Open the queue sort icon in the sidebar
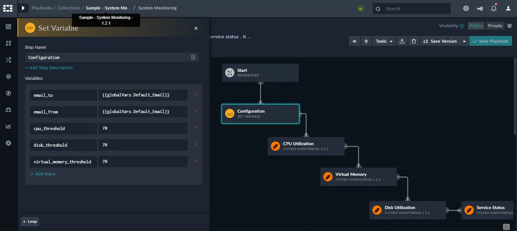517x231 pixels. (8, 43)
